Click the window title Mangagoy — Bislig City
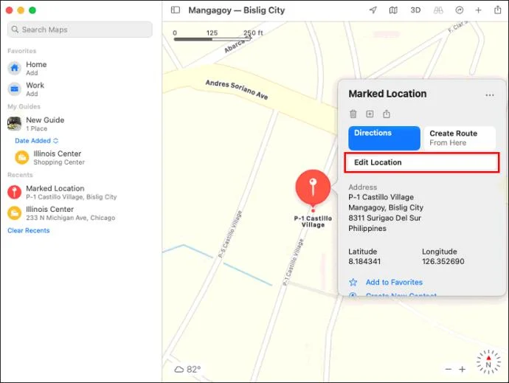 coord(236,10)
